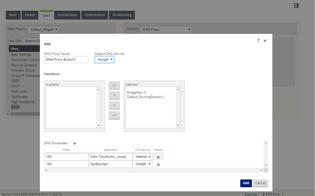Close the Add dialog with the X
Viewport: 315px width, 196px height.
coord(265,41)
